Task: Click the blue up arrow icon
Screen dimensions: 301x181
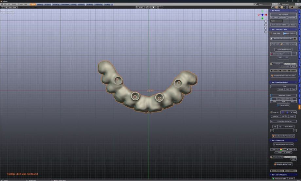Action: [x=283, y=112]
